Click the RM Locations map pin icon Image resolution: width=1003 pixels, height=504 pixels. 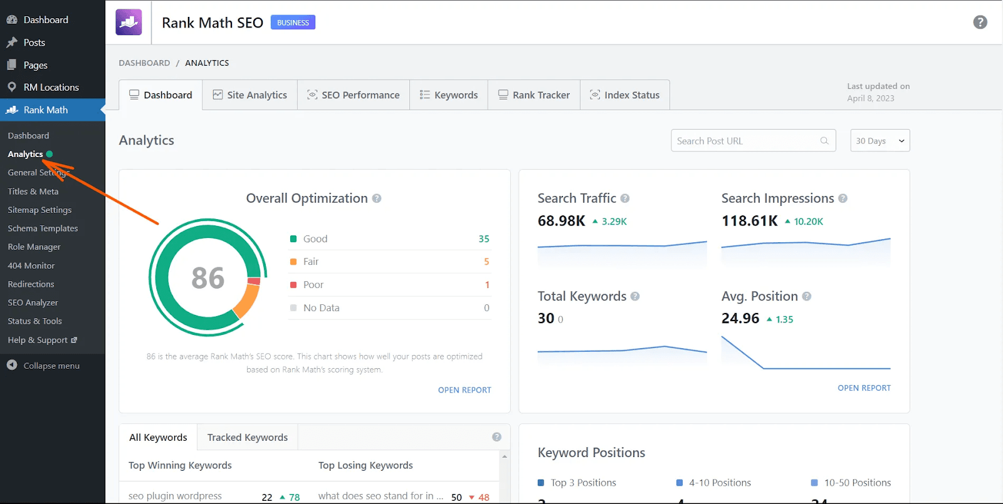pyautogui.click(x=12, y=87)
